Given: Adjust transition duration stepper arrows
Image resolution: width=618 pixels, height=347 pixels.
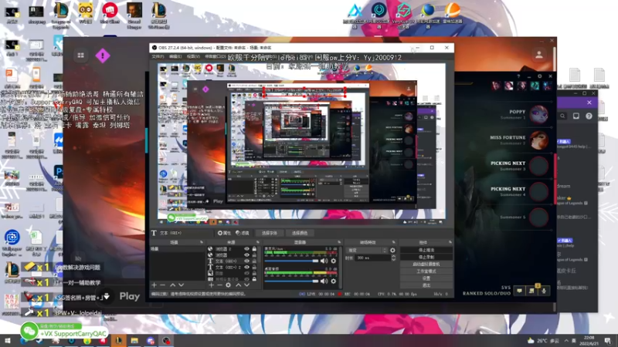Looking at the screenshot, I should 393,258.
